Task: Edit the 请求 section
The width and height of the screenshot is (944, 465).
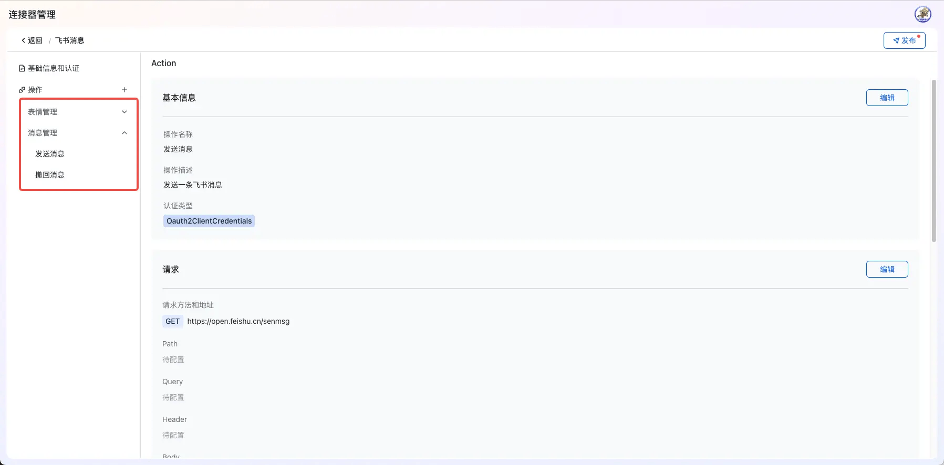Action: click(887, 269)
